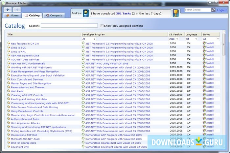Click the icon beside Rich Controls and Services

(x=9, y=79)
